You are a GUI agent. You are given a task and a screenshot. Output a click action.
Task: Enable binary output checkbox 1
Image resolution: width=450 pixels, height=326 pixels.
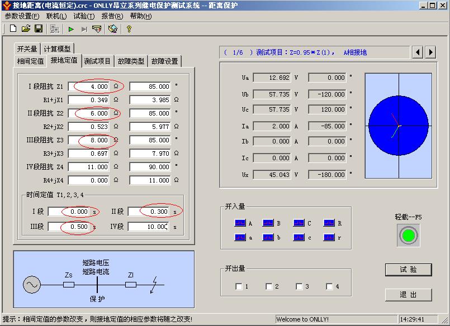click(239, 286)
